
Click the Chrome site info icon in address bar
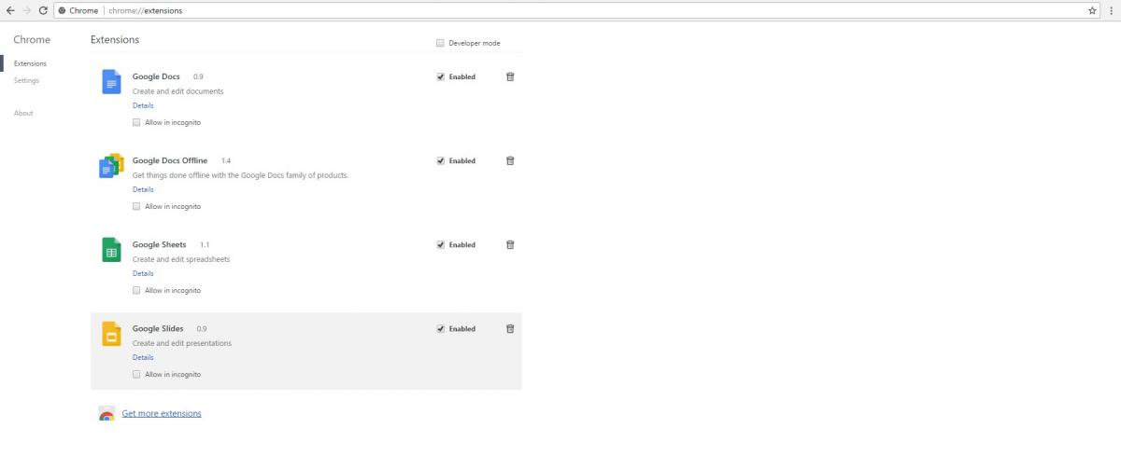62,10
